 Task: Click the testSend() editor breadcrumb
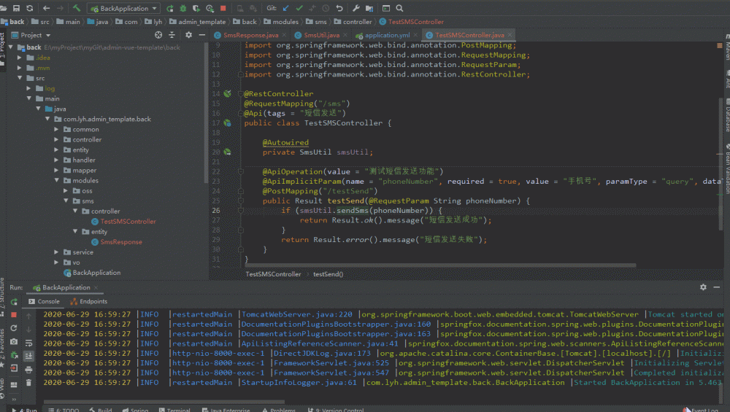(328, 274)
